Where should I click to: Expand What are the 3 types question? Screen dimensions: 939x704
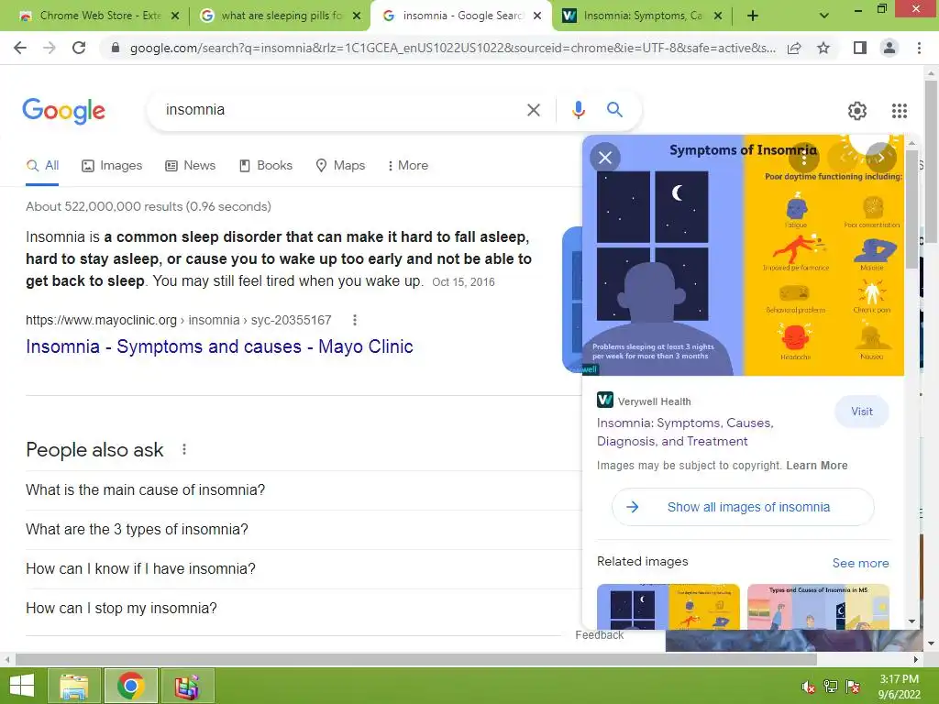(303, 530)
